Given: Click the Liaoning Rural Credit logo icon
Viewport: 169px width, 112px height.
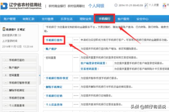Looking at the screenshot, I should tap(4, 6).
